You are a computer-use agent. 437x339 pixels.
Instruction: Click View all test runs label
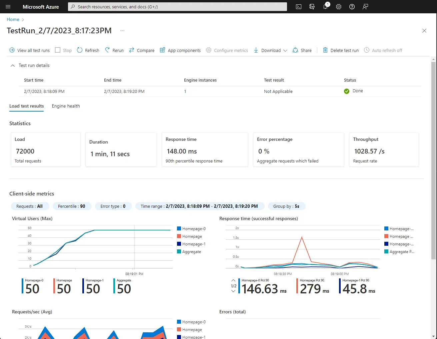33,51
